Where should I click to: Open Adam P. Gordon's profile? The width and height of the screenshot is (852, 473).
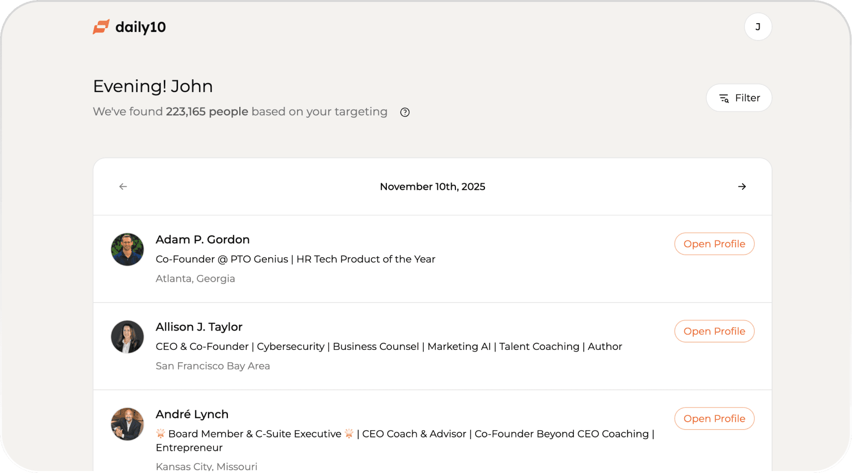point(714,244)
